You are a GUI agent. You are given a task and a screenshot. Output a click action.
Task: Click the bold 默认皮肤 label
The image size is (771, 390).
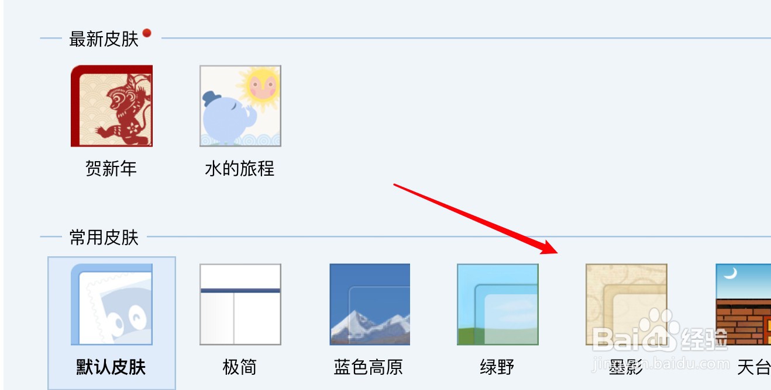click(111, 367)
